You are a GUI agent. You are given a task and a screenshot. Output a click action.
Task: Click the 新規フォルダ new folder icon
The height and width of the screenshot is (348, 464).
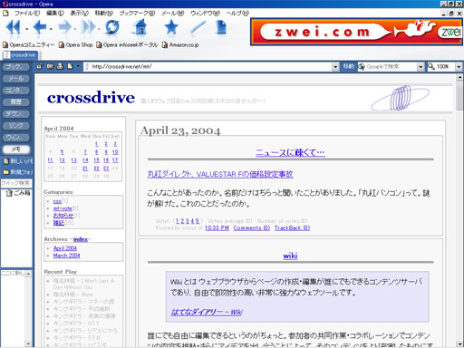click(x=6, y=172)
